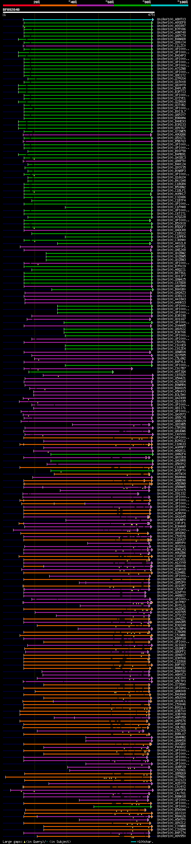Open the hit UniRef100_A9SEF8
Screen dimensions: 191x844
171,23
